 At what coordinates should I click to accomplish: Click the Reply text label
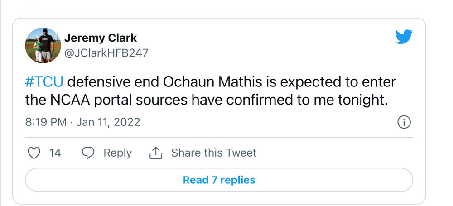pos(117,153)
